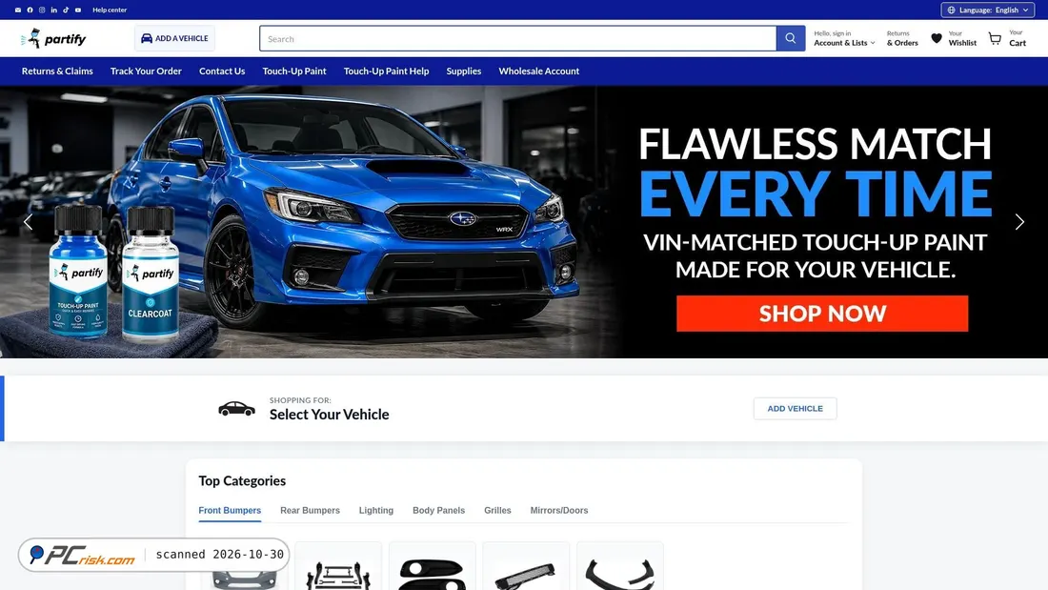The image size is (1048, 590).
Task: Open Supplies menu item
Action: (x=464, y=71)
